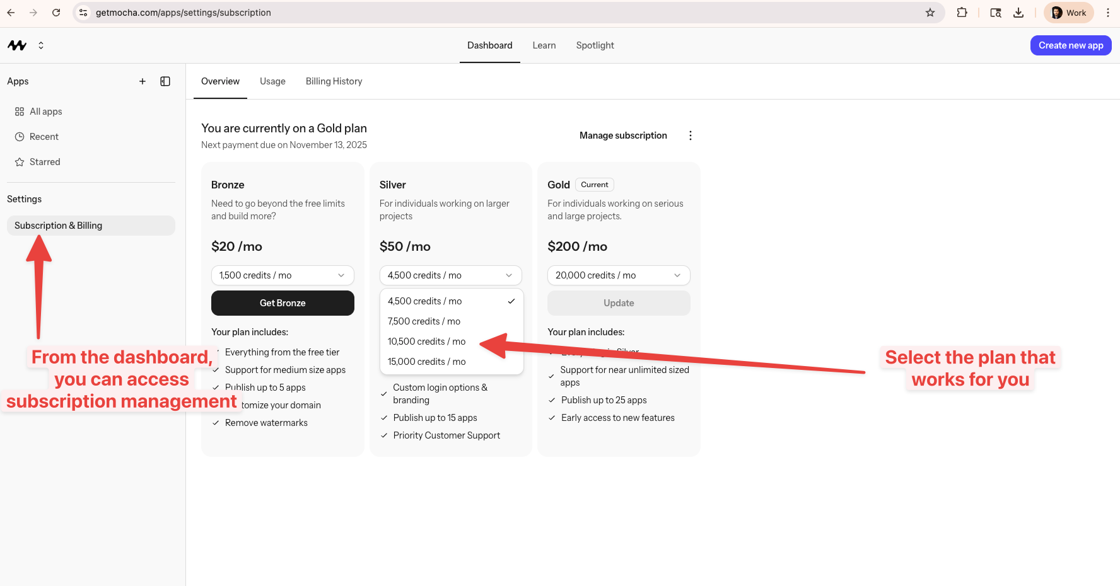
Task: Open Starred apps with the star icon
Action: point(20,162)
